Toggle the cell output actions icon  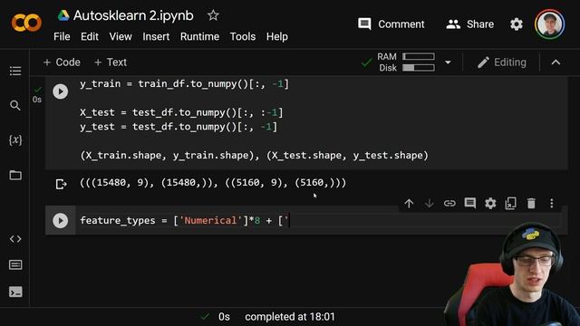61,184
